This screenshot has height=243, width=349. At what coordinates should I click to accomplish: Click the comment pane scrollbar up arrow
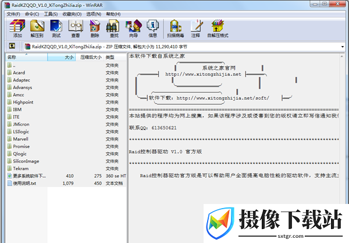pyautogui.click(x=341, y=57)
